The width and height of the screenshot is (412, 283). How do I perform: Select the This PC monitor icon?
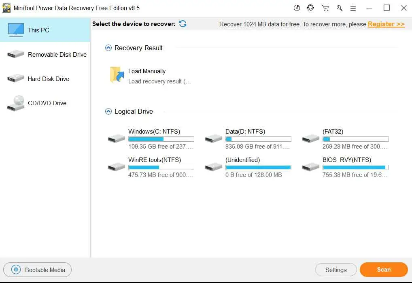(16, 30)
